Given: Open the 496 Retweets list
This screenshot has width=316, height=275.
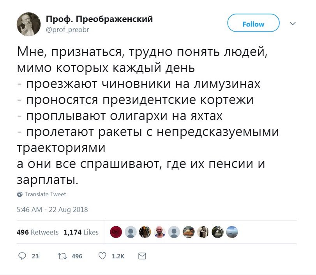Looking at the screenshot, I should coord(37,233).
